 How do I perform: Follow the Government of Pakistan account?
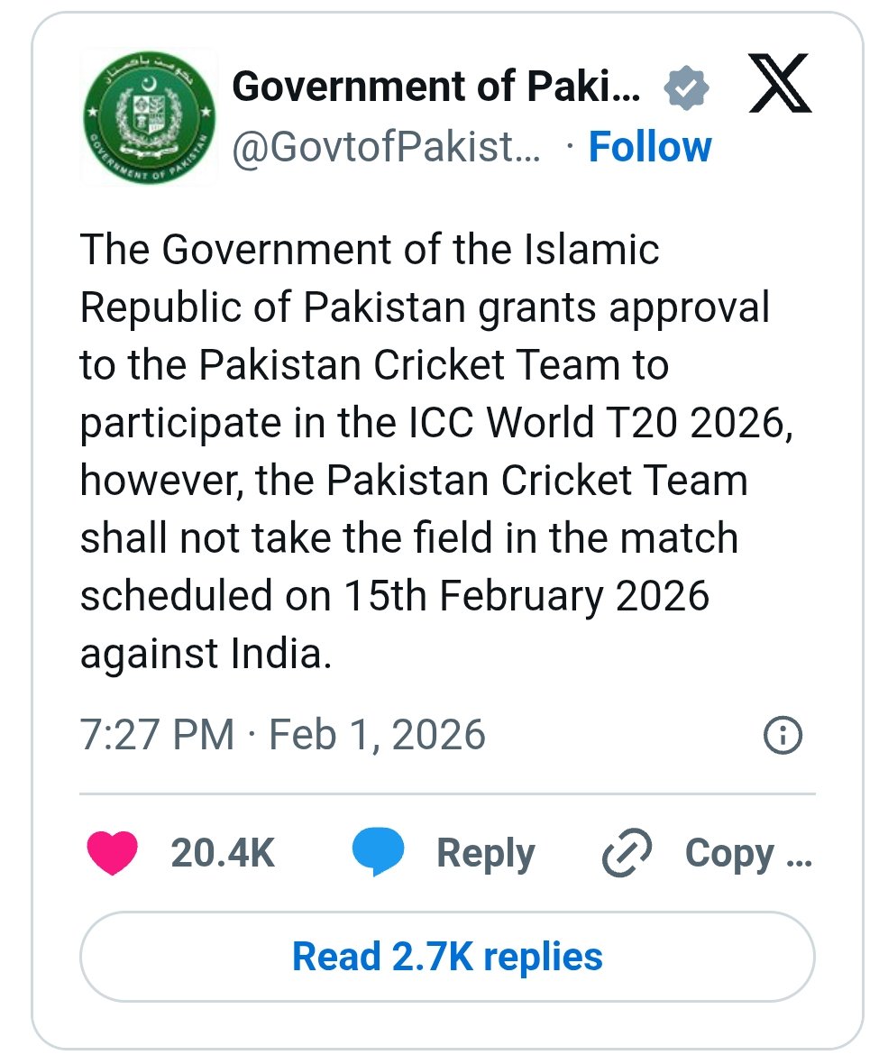pyautogui.click(x=650, y=147)
